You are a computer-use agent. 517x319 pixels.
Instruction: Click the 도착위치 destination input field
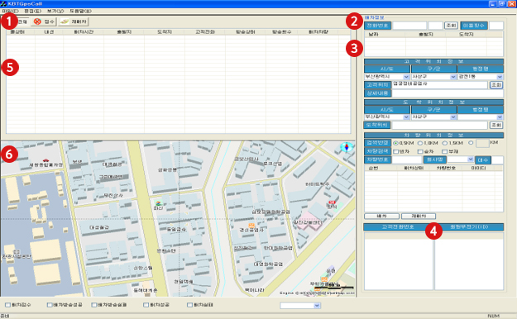439,125
